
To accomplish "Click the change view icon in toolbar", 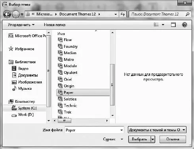I will [156, 25].
